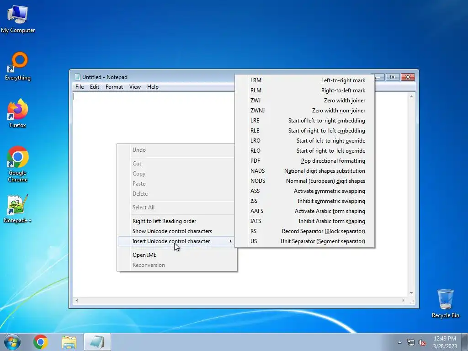Insert NADS National digit shapes substitution
468x351 pixels.
tap(305, 171)
